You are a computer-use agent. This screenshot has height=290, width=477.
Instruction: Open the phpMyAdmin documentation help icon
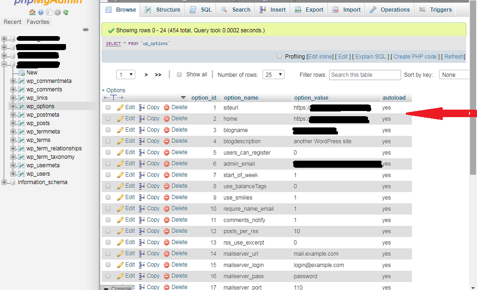click(x=40, y=12)
